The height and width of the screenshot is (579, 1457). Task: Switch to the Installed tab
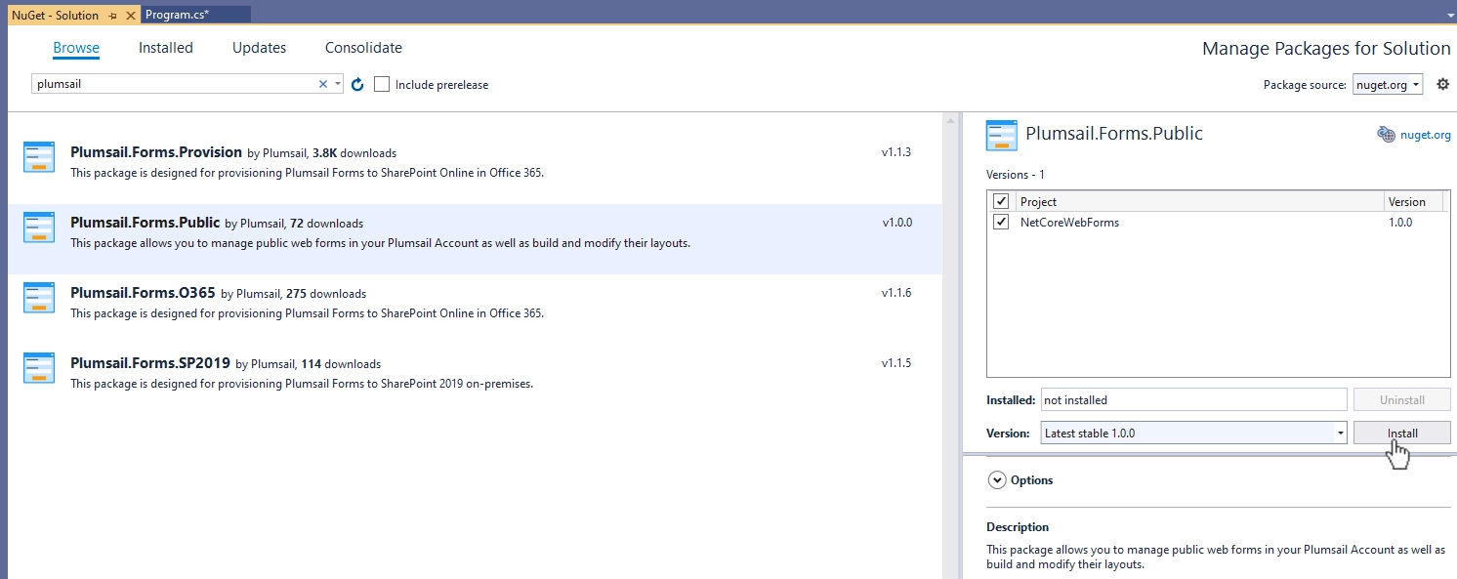(x=166, y=48)
